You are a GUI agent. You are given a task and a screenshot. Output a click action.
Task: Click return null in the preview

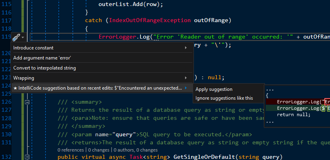click(293, 115)
